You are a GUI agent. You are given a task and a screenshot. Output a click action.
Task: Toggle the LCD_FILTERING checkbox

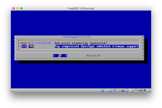[24, 43]
